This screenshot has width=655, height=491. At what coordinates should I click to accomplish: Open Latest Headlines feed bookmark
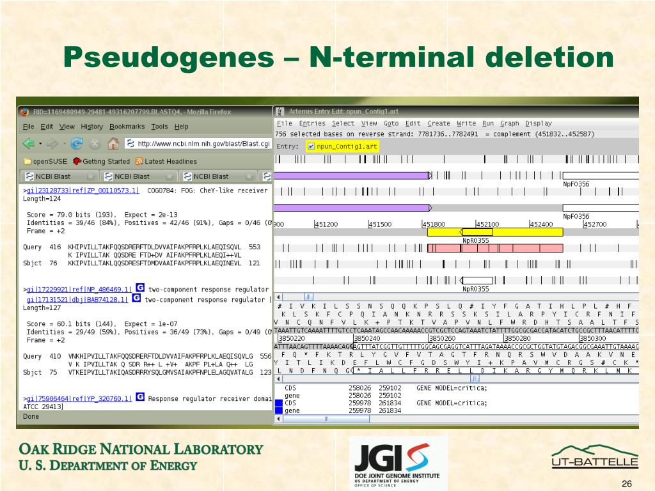pos(166,161)
